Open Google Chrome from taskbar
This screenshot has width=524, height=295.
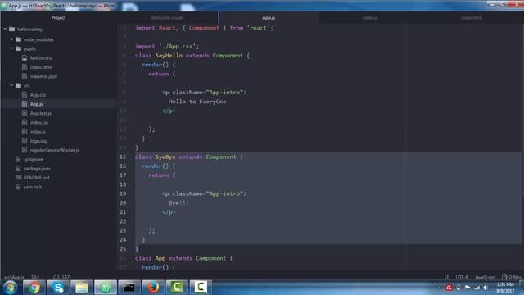pos(34,288)
